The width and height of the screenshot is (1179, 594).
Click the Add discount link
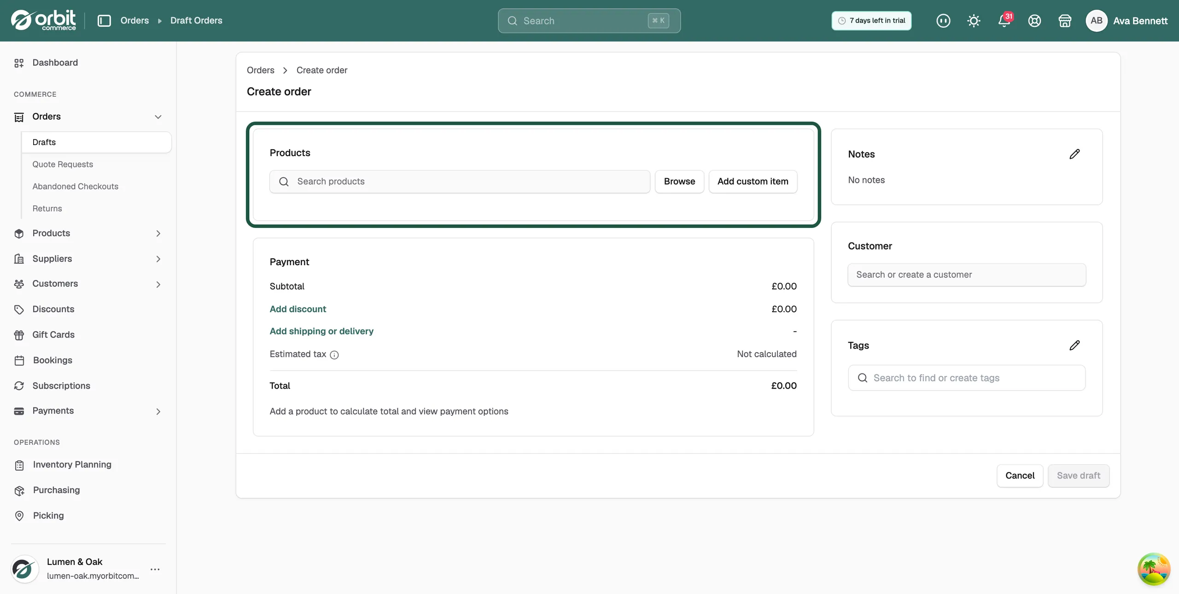click(298, 309)
